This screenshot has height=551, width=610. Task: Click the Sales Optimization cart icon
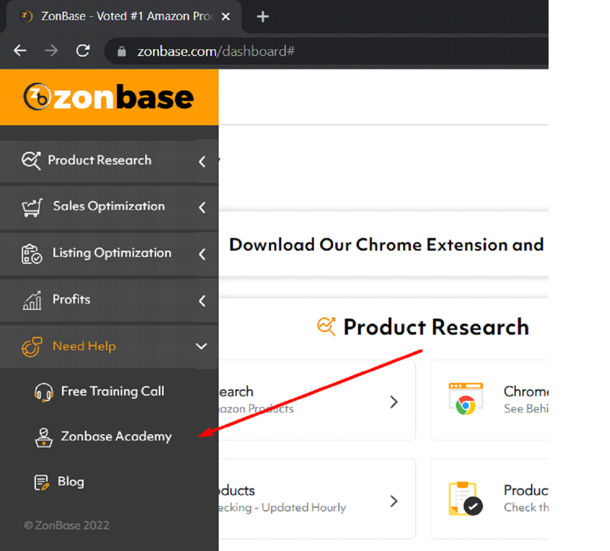pos(32,207)
